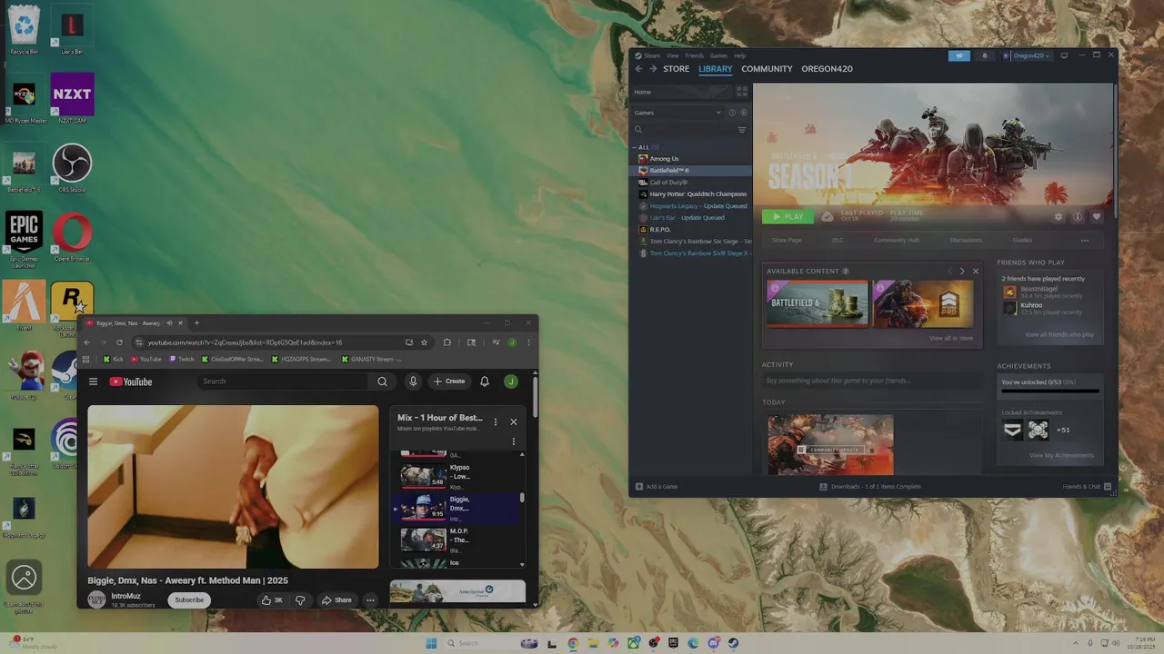Open OBS Studio desktop icon

[72, 167]
